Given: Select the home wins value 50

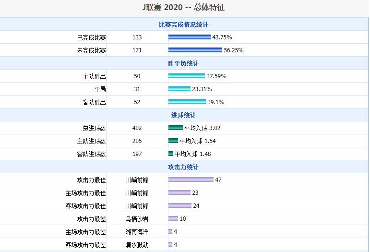Looking at the screenshot, I should coord(137,76).
